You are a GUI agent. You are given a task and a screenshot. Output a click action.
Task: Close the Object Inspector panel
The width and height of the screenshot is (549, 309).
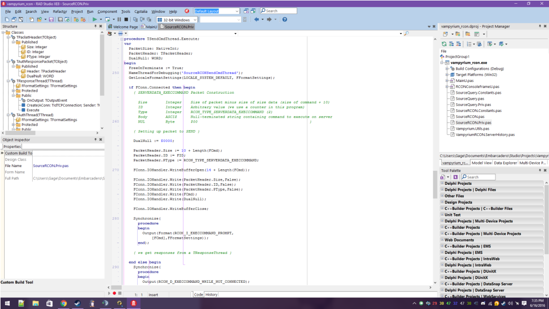pos(101,140)
